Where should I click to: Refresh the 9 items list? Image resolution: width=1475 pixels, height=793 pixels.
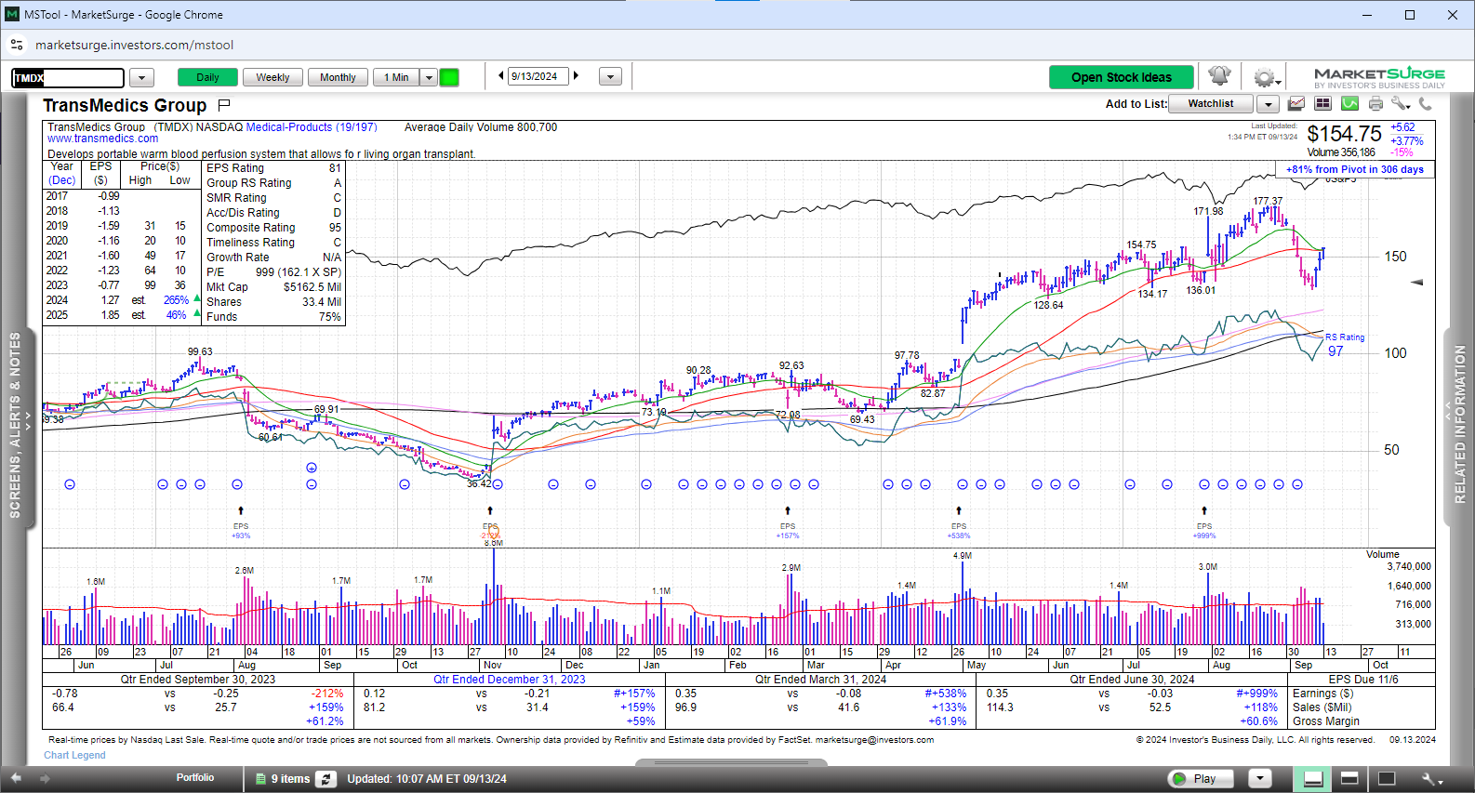(x=326, y=779)
